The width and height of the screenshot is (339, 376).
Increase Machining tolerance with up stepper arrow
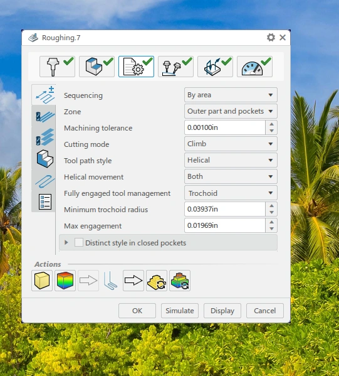coord(271,124)
